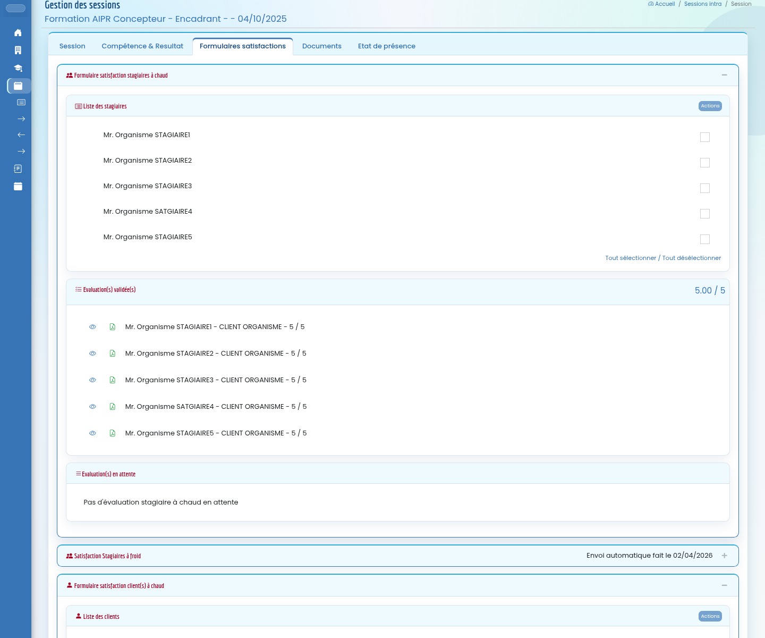Download PDF for STAGIAIRE3 evaluation

[113, 380]
